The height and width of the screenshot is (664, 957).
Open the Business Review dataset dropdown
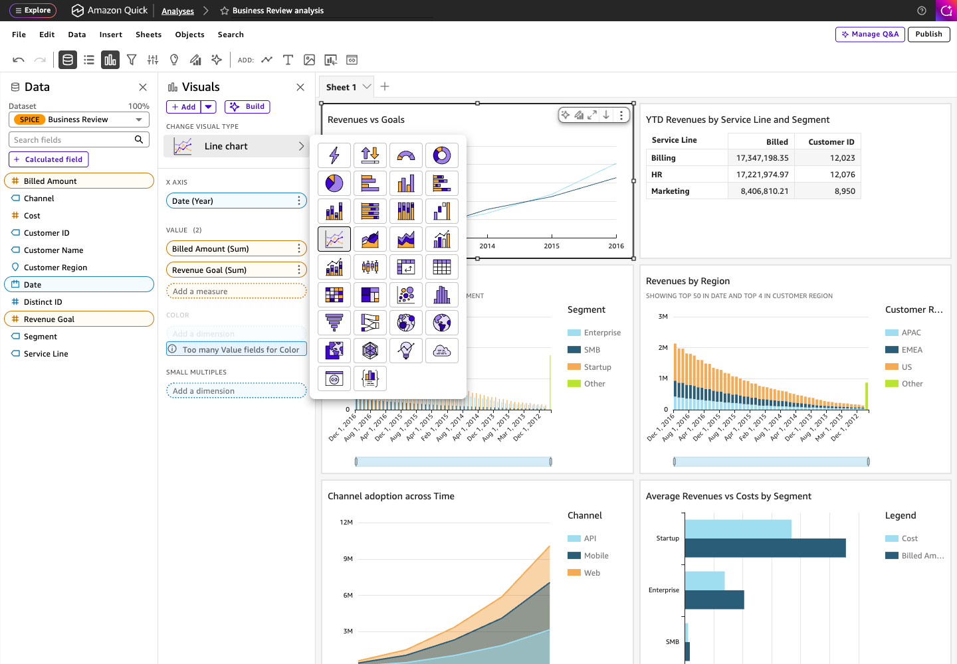(x=79, y=120)
